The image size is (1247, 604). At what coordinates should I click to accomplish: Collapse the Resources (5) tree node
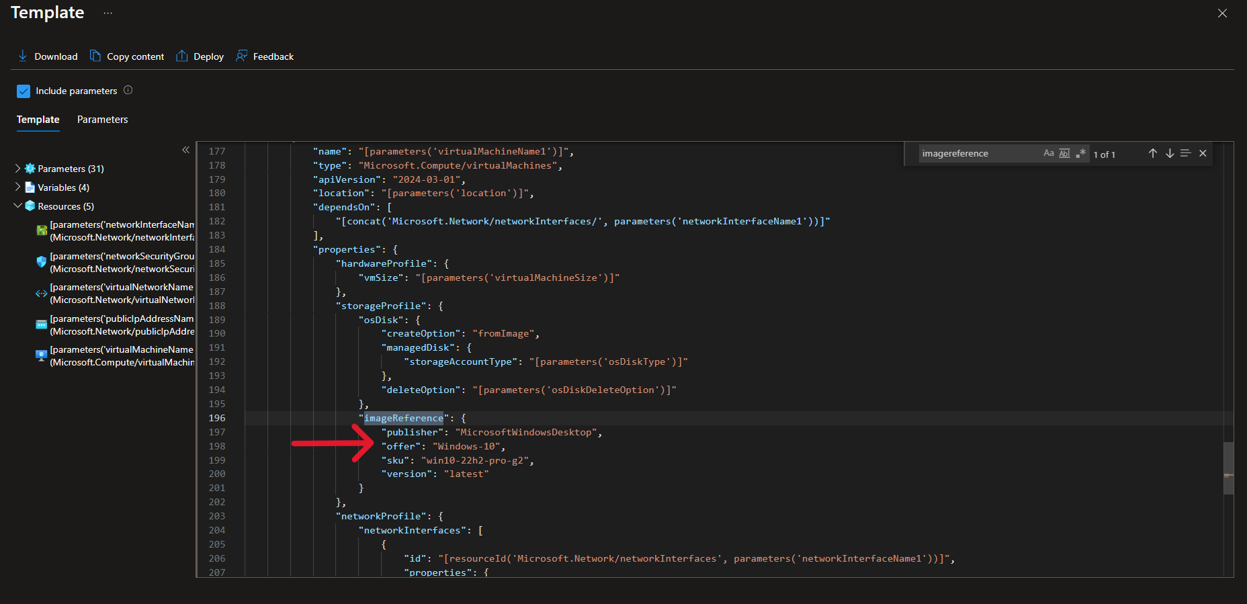point(17,206)
